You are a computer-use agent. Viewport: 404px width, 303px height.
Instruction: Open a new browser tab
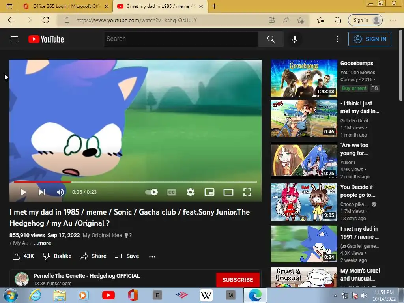pos(214,6)
